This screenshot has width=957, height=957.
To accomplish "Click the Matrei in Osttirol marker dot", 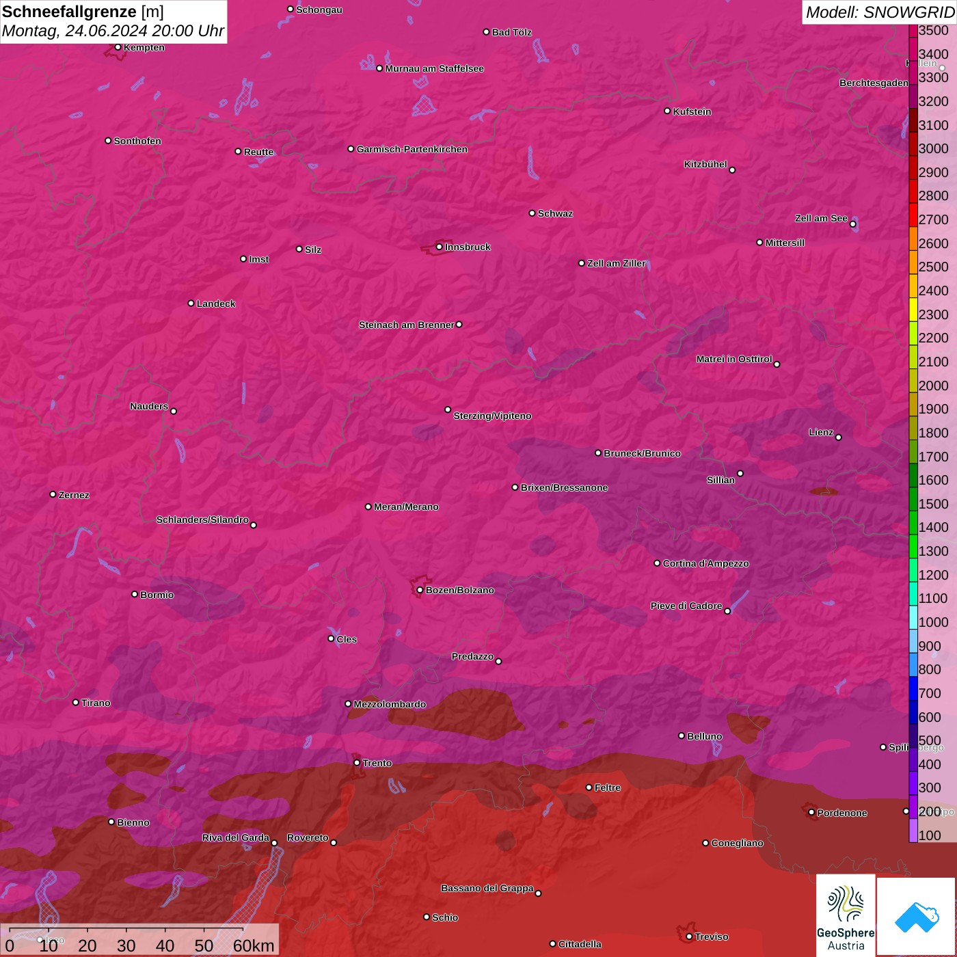I will (x=777, y=364).
